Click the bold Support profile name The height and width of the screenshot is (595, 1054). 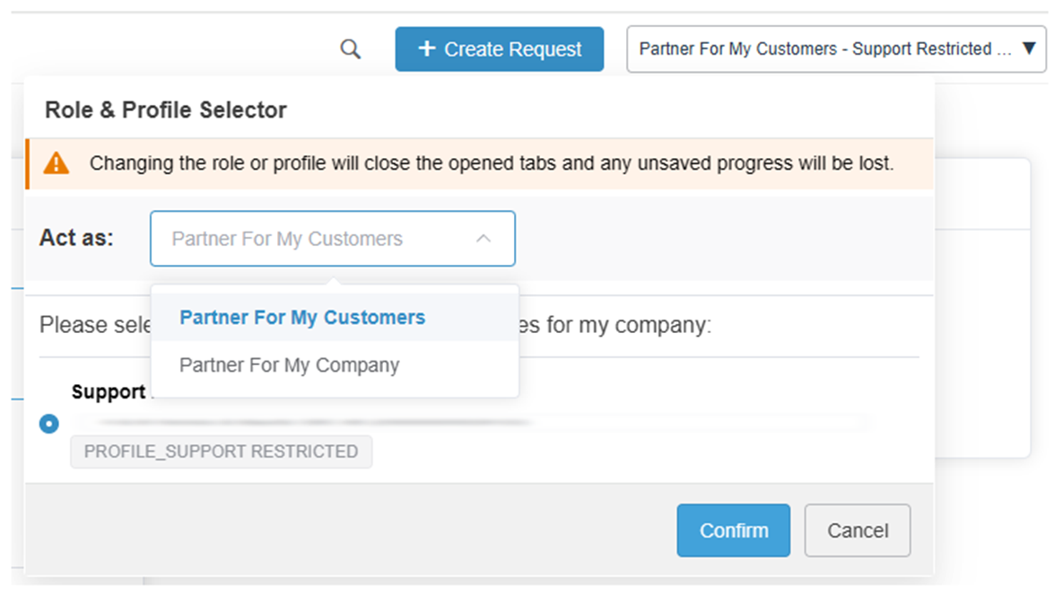click(109, 392)
